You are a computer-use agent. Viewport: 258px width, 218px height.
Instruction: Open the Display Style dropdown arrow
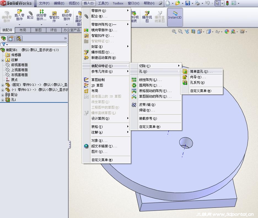[x=213, y=32]
